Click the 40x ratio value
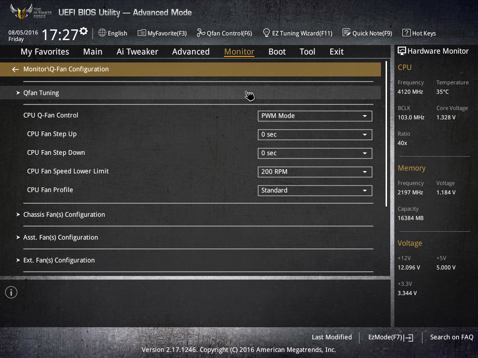Viewport: 478px width, 358px height. click(402, 143)
